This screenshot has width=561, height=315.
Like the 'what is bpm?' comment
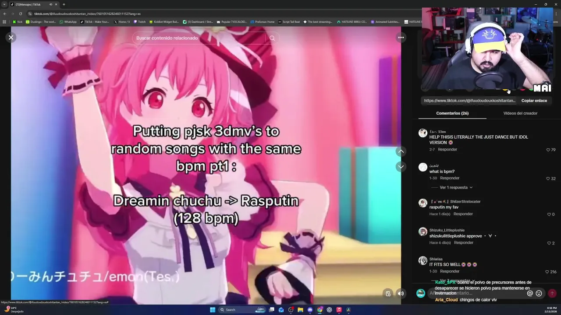point(548,178)
